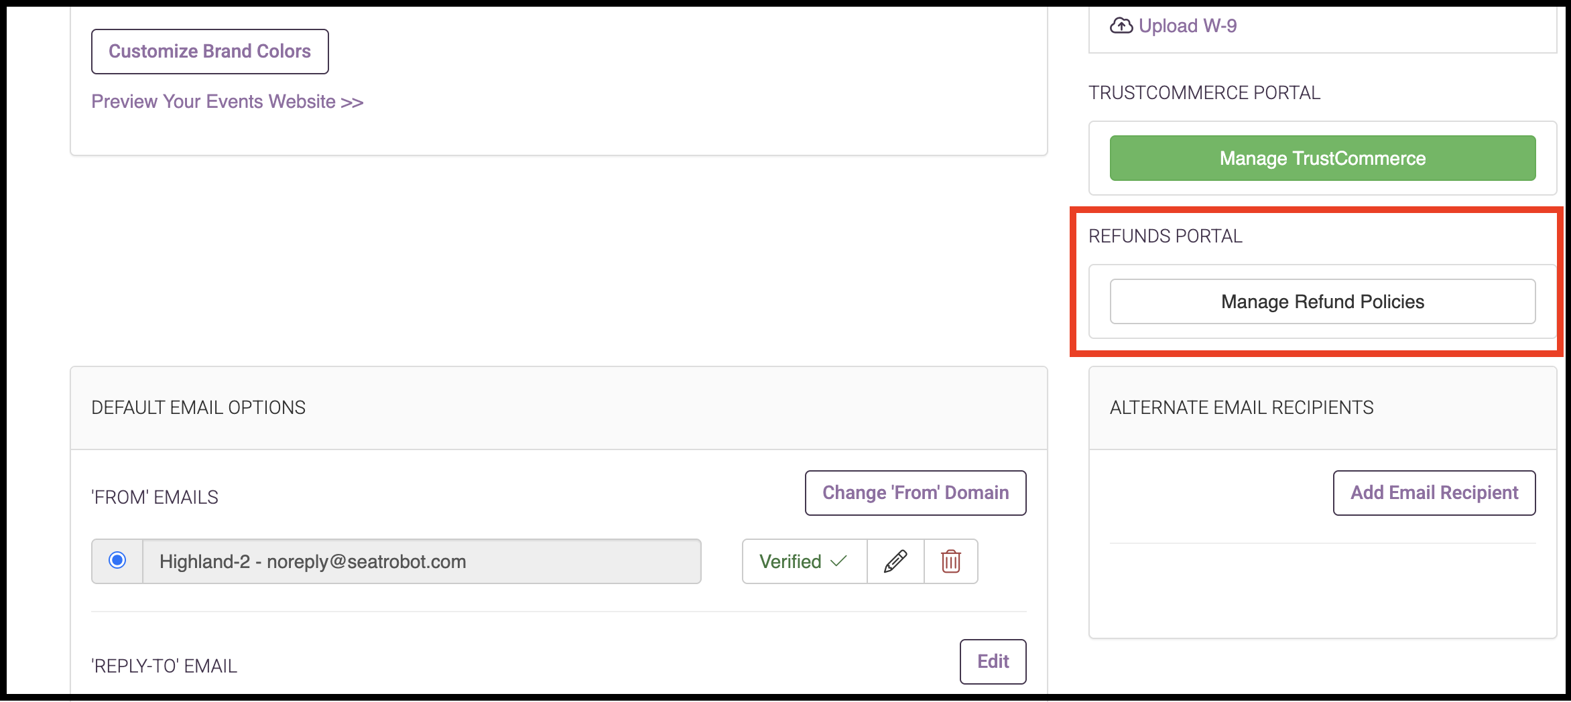Click the 'FROM' EMAILS label

(155, 498)
